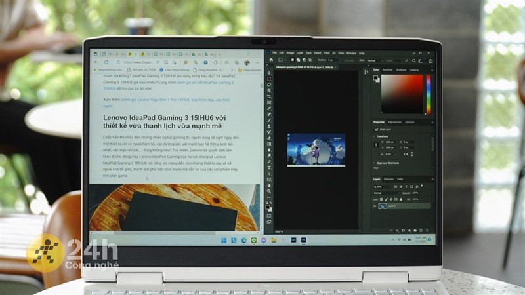
Task: Open the Opacity dropdown arrow
Action: click(x=421, y=193)
